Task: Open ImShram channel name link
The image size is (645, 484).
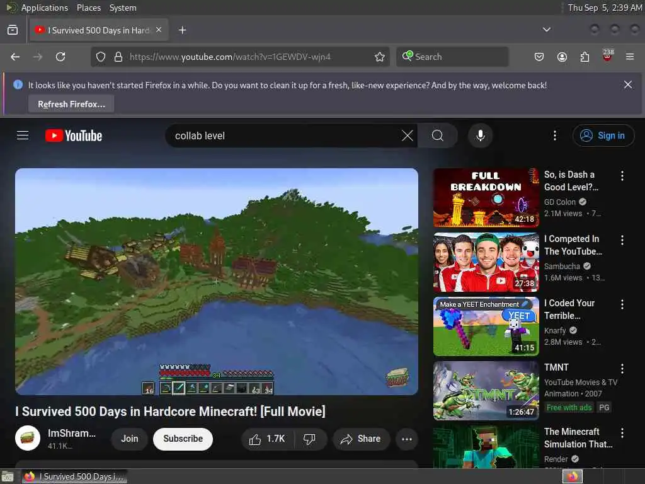Action: (72, 434)
